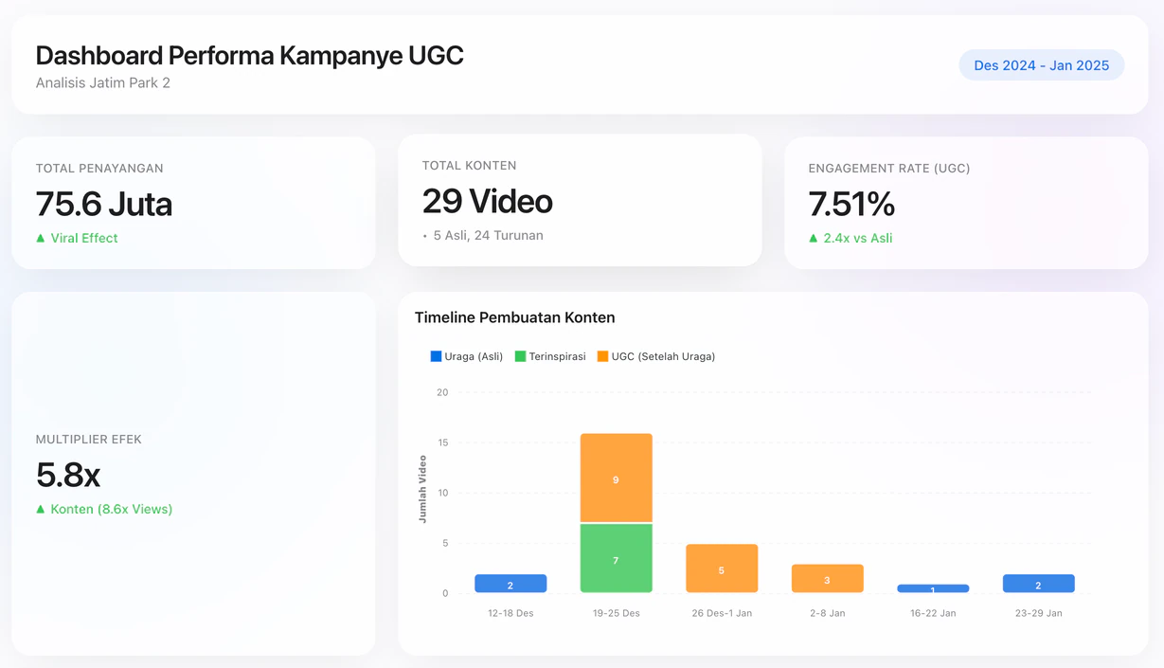
Task: Toggle the Terinspirasi green legend swatch
Action: [520, 356]
